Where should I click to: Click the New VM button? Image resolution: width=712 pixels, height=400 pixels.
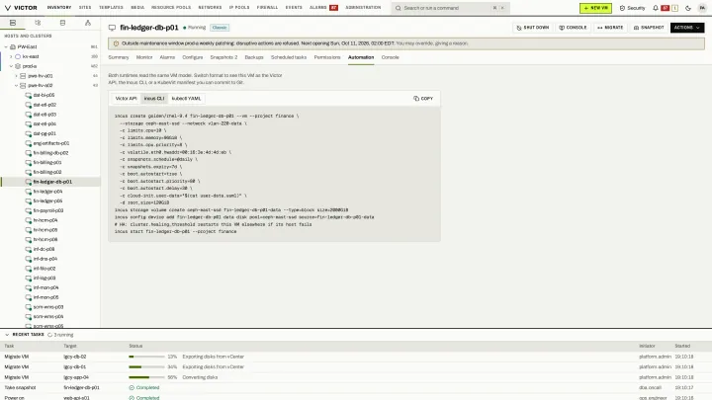595,8
